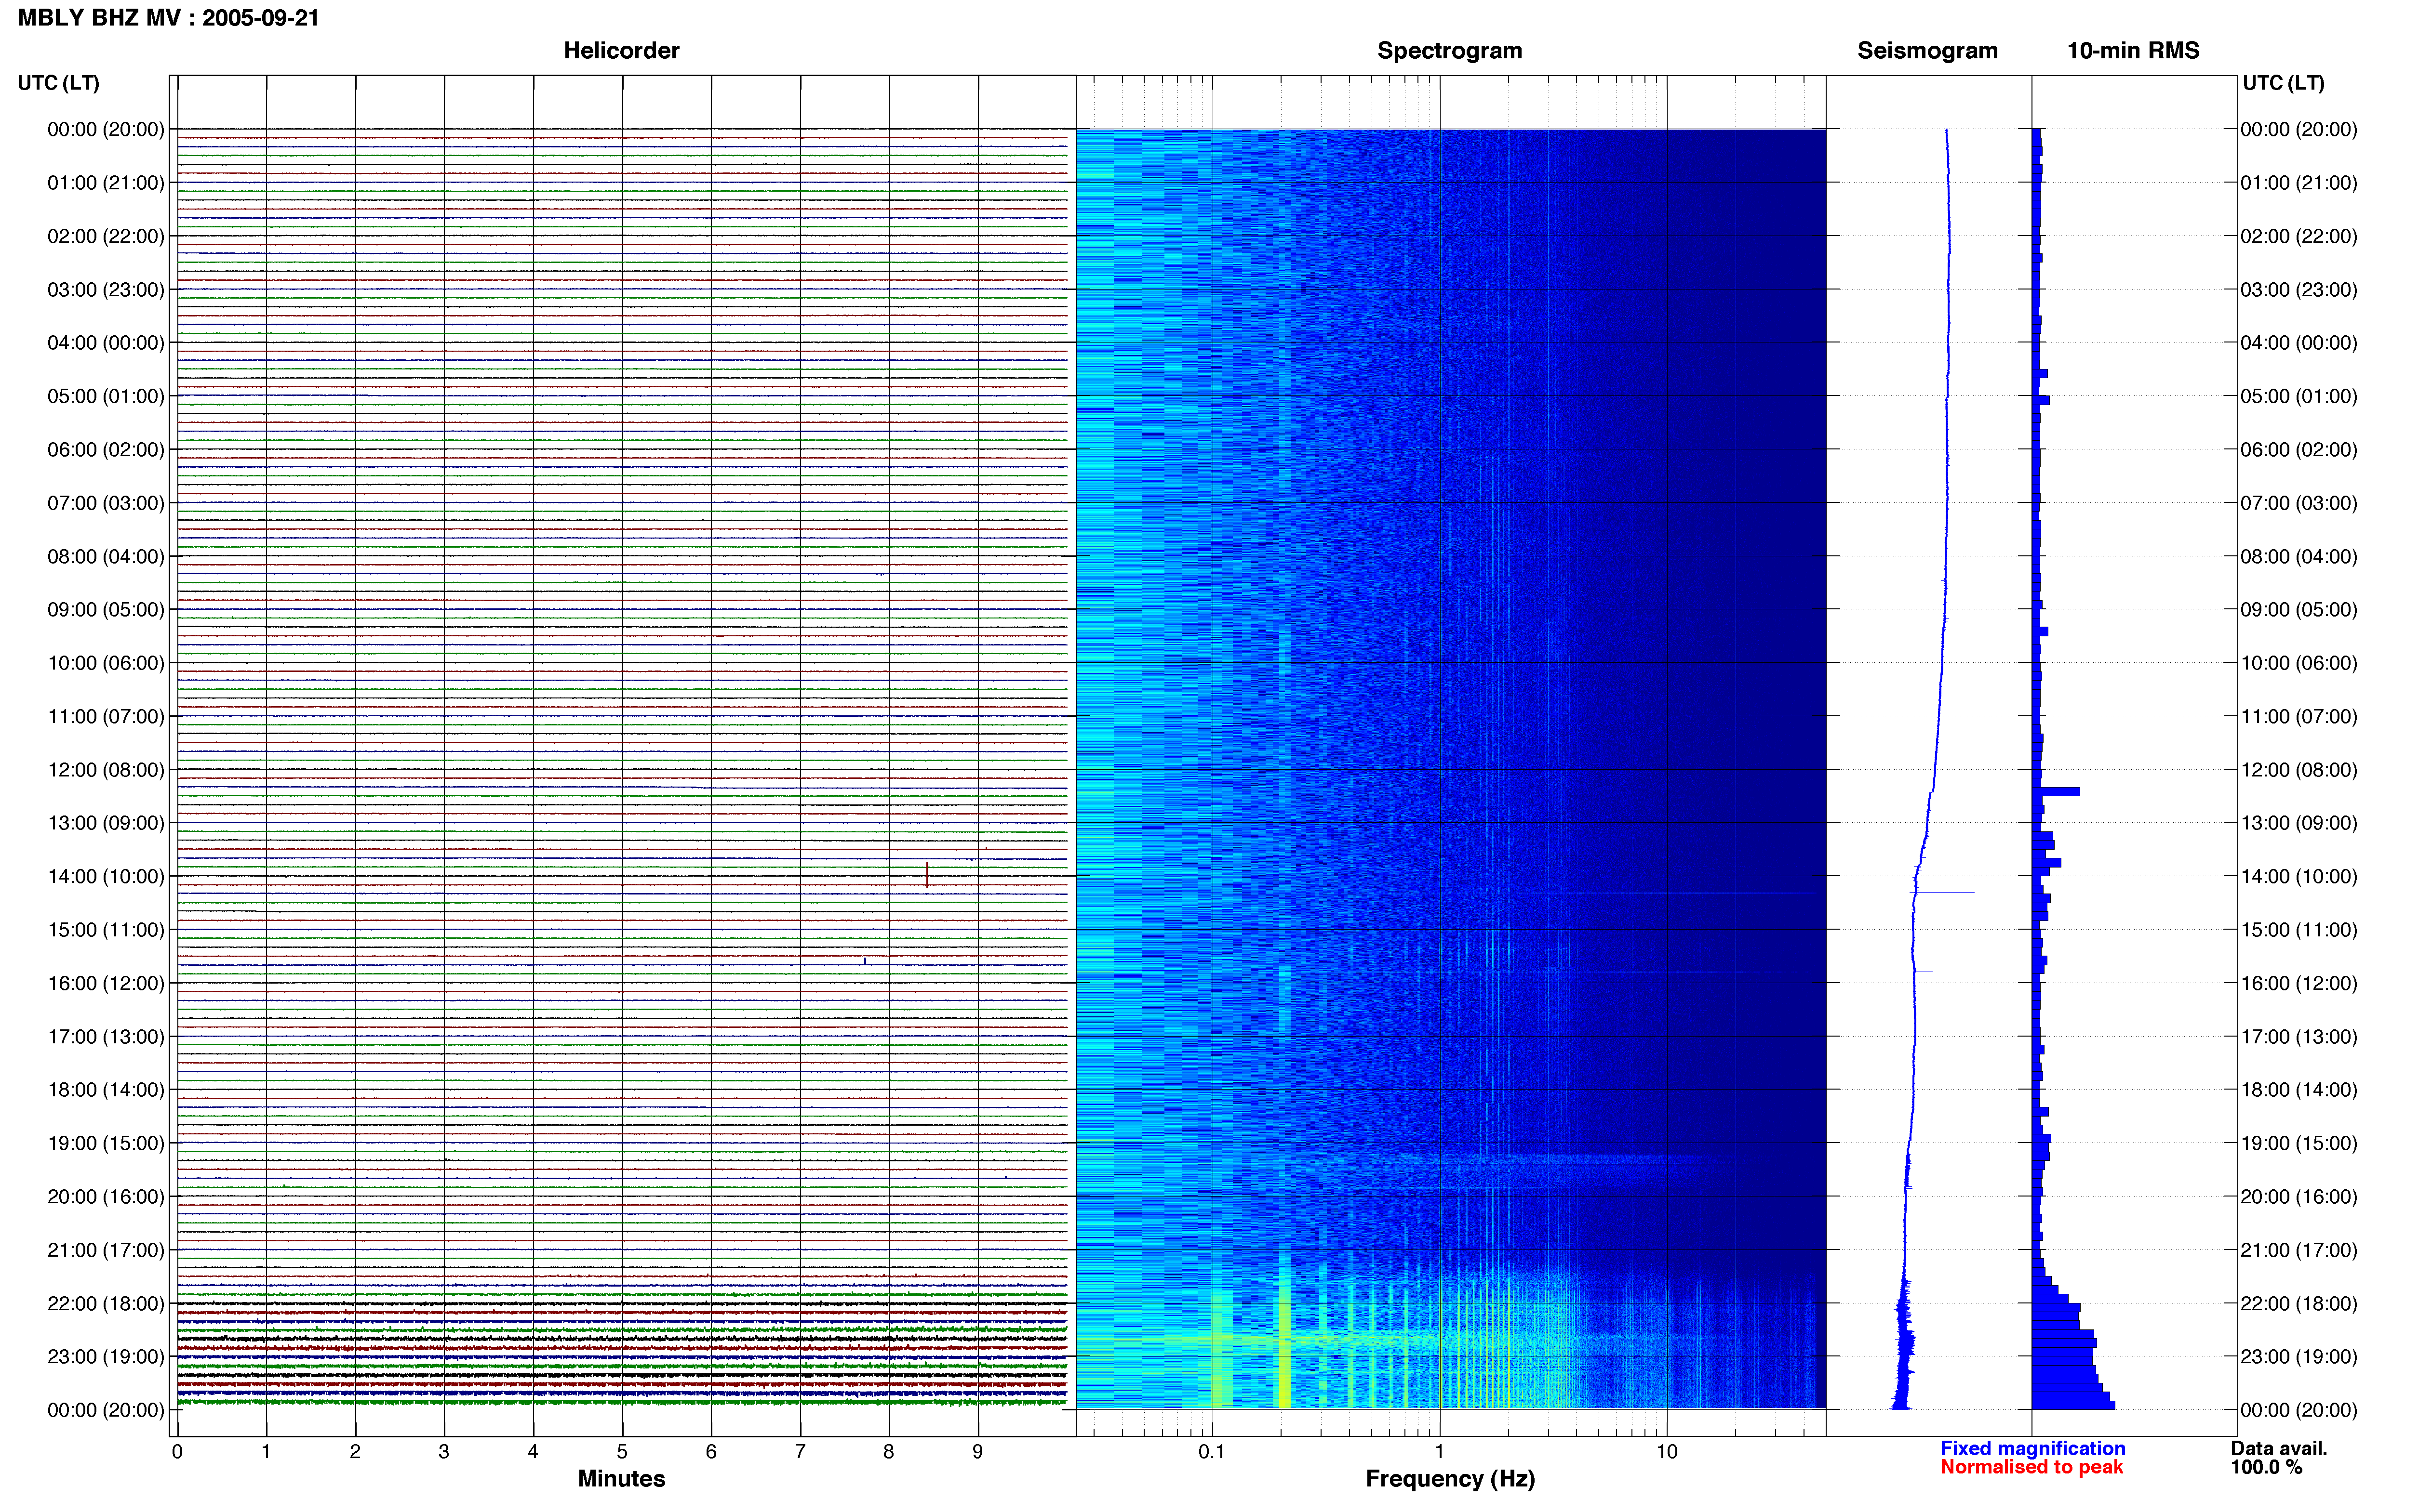Click right time label 21:00 (17:00)

pyautogui.click(x=2298, y=1250)
